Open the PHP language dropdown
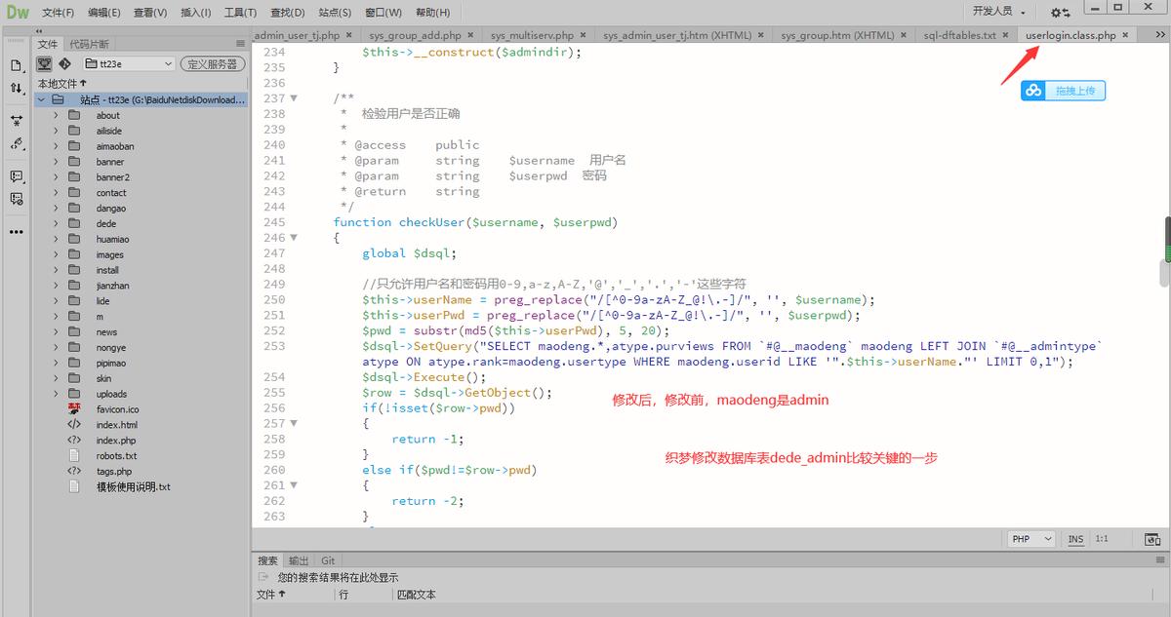This screenshot has width=1171, height=617. [1030, 539]
